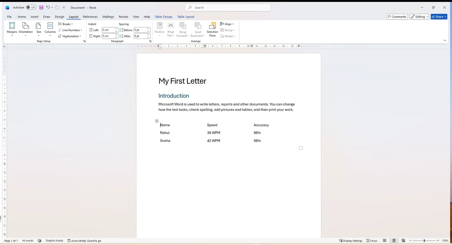Viewport: 452px width, 245px height.
Task: Switch to the References tab
Action: point(90,16)
